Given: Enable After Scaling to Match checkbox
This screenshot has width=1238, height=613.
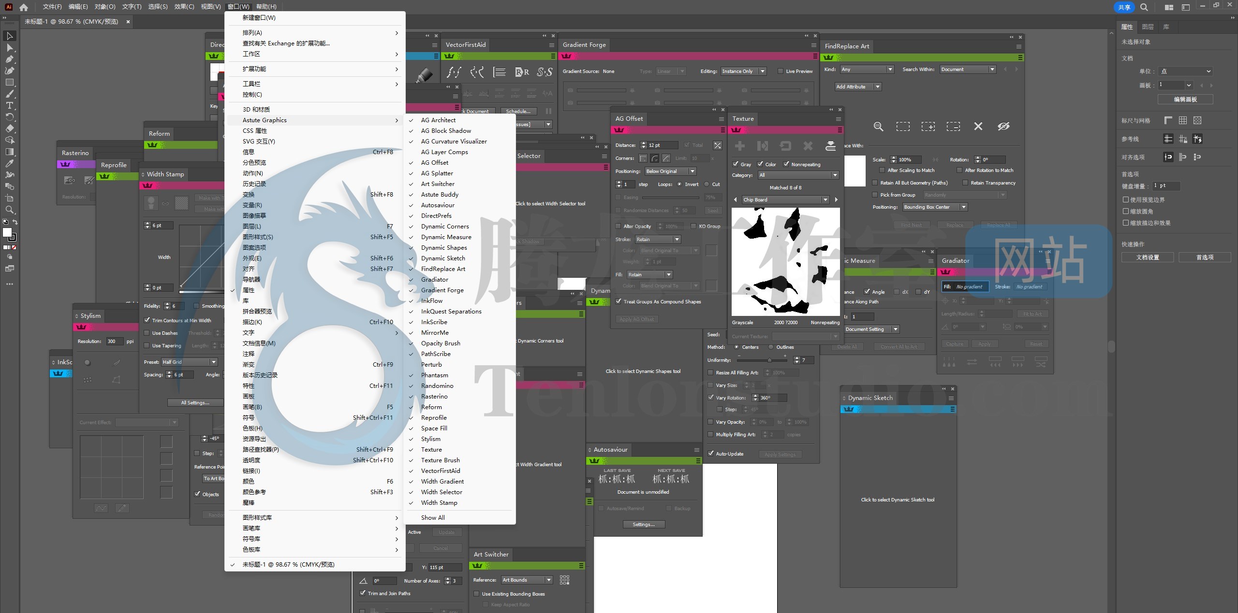Looking at the screenshot, I should (882, 171).
